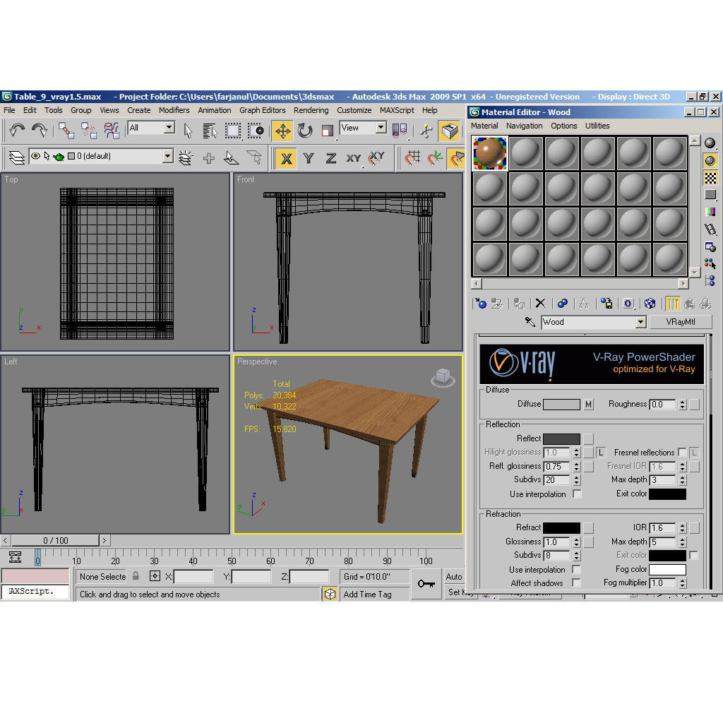Click the VRayMtl material type button
Screen dimensions: 723x723
click(x=681, y=322)
